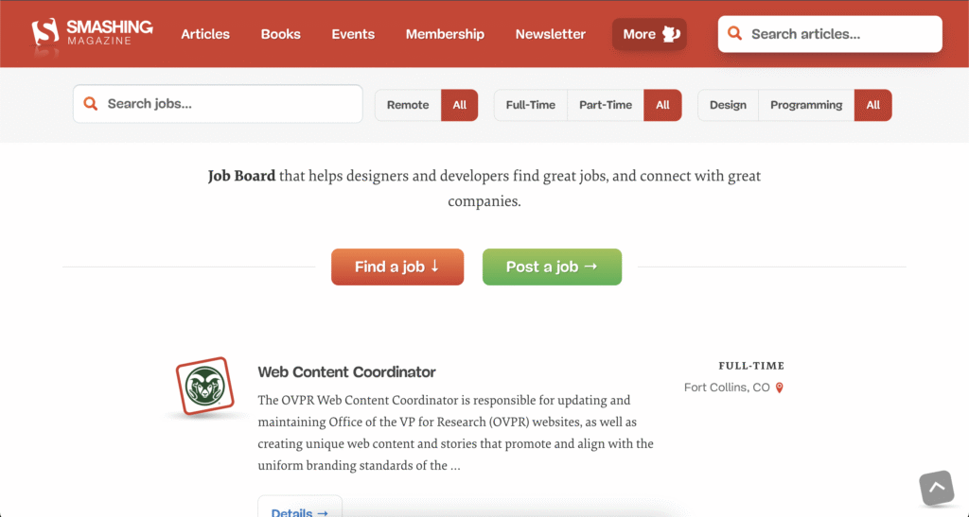The height and width of the screenshot is (517, 969).
Task: Click the Fort Collins location pin icon
Action: point(780,388)
